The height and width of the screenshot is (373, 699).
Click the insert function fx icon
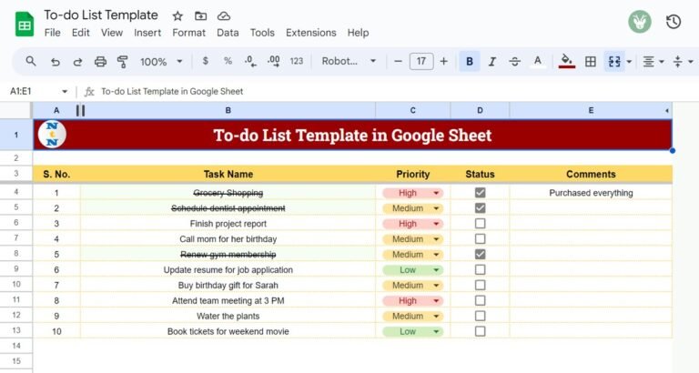click(89, 91)
